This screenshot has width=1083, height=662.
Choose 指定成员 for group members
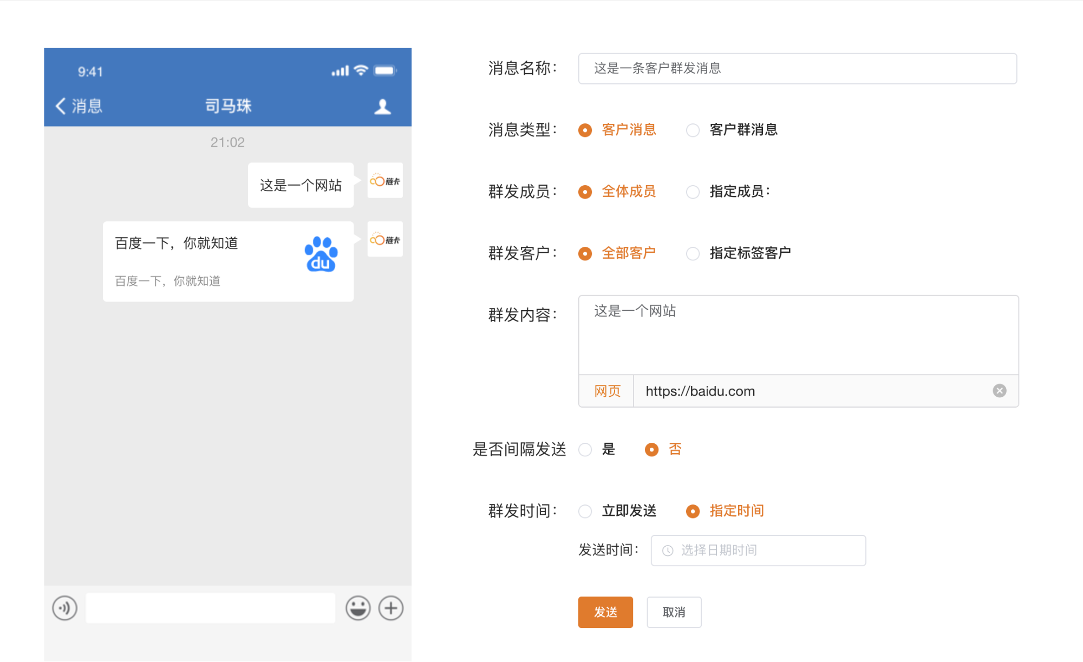pyautogui.click(x=693, y=192)
